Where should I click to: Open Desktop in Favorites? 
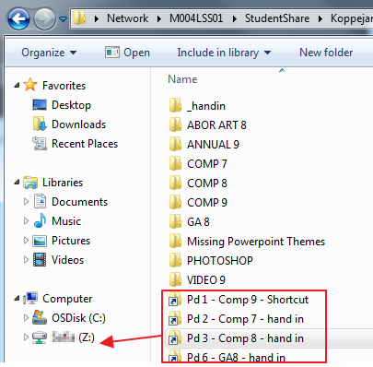71,105
